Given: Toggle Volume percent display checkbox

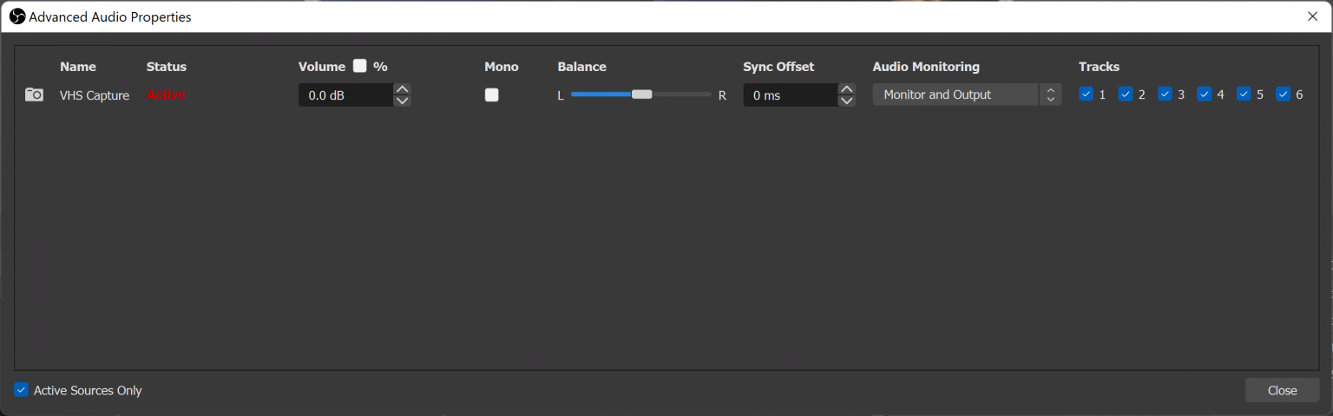Looking at the screenshot, I should pyautogui.click(x=360, y=66).
